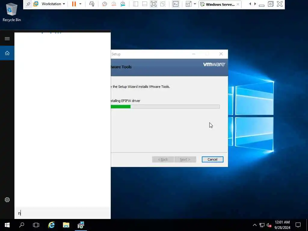Take a snapshot of the VM
The height and width of the screenshot is (231, 308).
pyautogui.click(x=104, y=4)
